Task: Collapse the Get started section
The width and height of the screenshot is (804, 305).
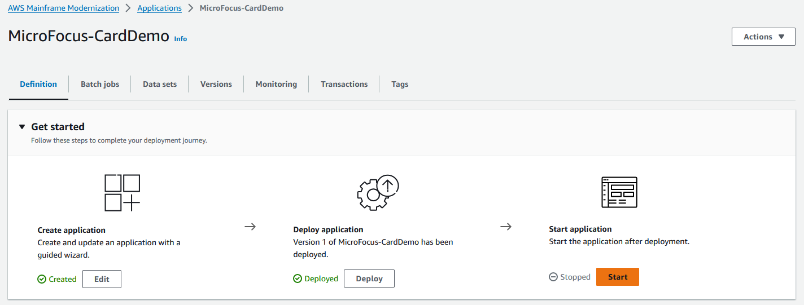Action: click(x=22, y=127)
